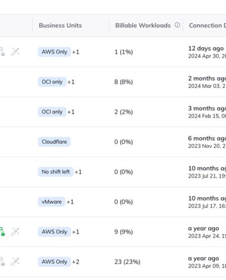The image size is (226, 280).
Task: Open the row connected 6 months ago
Action: pyautogui.click(x=113, y=142)
